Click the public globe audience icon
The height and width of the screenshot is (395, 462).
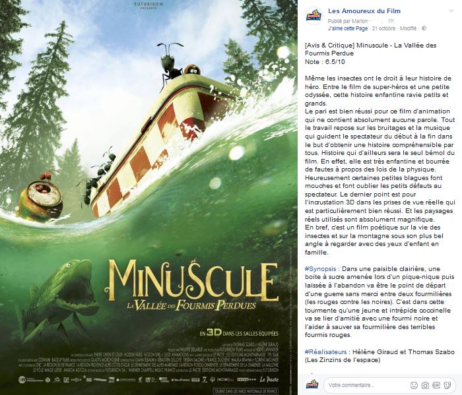(x=424, y=29)
